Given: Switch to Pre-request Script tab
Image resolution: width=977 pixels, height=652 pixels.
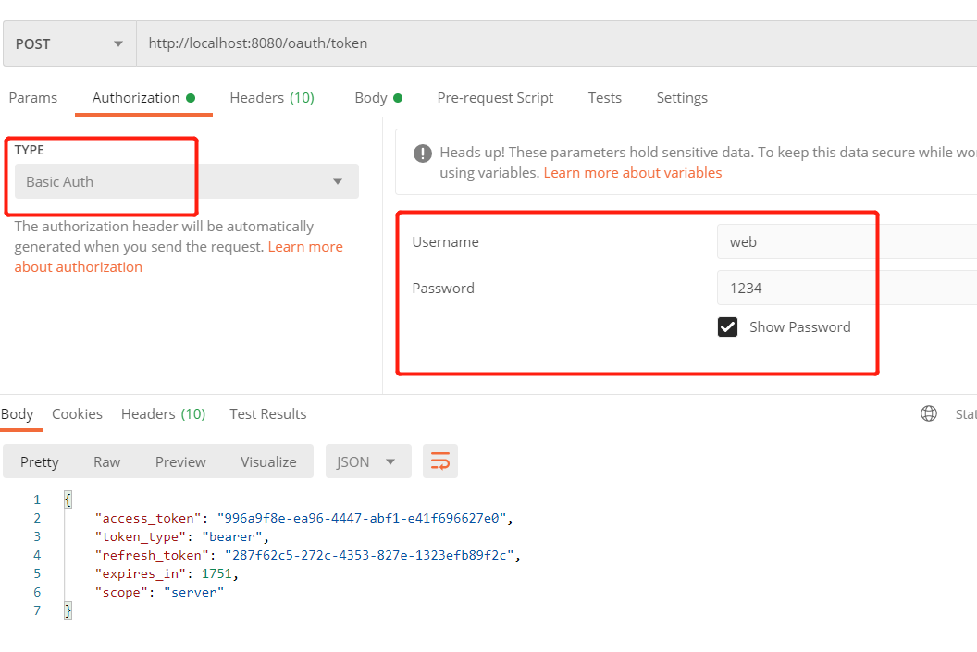Looking at the screenshot, I should [x=495, y=98].
